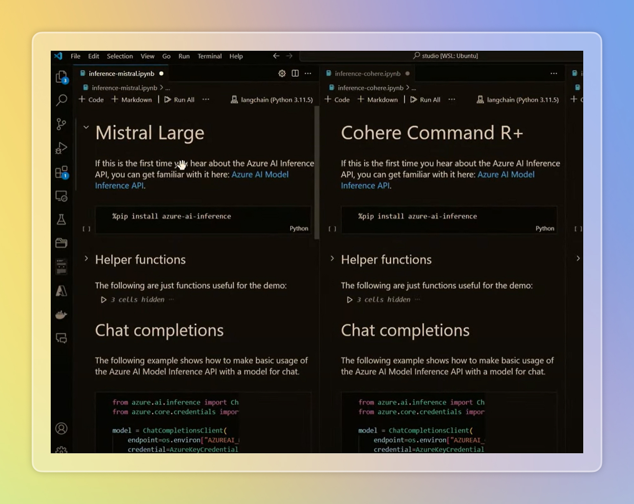
Task: Open Edit menu
Action: click(x=94, y=56)
